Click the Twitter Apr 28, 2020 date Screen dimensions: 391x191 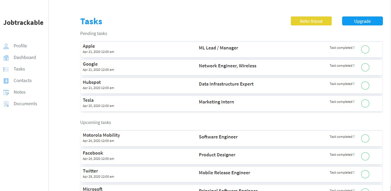[x=98, y=177]
